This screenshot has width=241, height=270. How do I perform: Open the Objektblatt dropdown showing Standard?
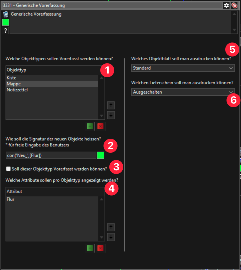coord(183,68)
